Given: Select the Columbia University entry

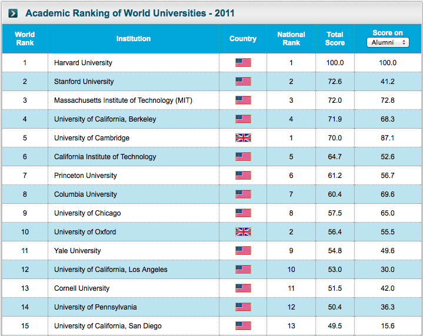Looking at the screenshot, I should [x=85, y=194].
